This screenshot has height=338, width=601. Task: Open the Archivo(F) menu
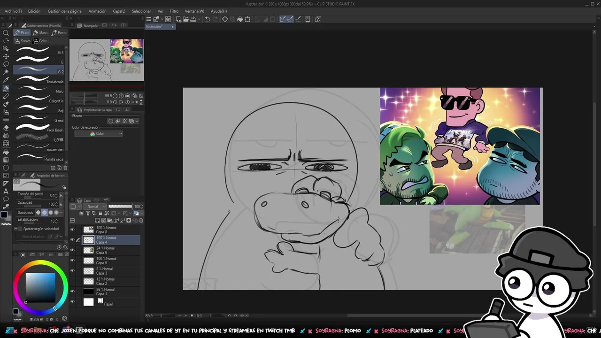coord(13,11)
